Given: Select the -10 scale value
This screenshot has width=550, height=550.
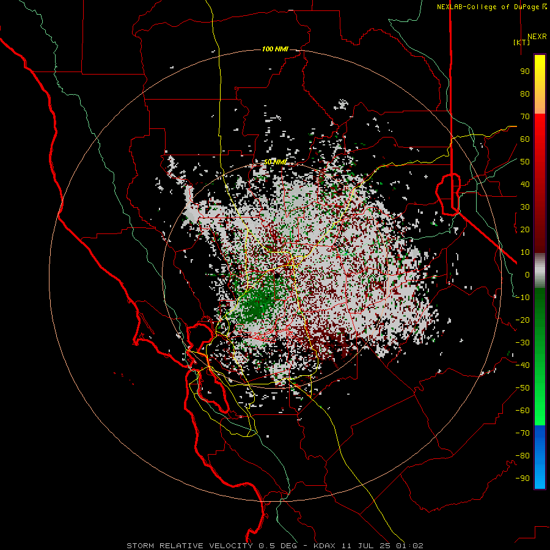Looking at the screenshot, I should tap(522, 298).
